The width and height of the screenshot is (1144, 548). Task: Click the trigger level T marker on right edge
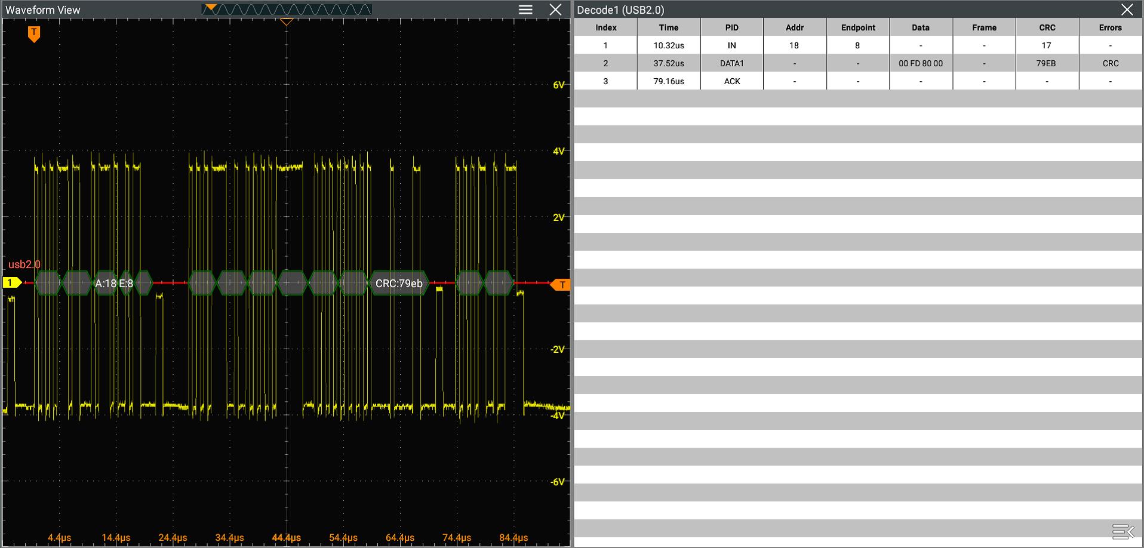point(561,285)
